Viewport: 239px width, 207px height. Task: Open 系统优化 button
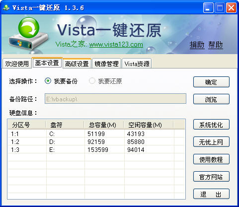[211, 125]
